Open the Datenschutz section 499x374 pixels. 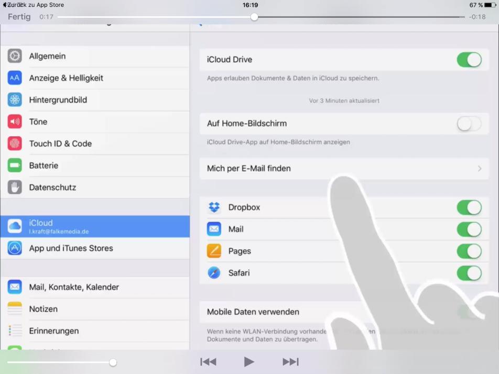(95, 188)
